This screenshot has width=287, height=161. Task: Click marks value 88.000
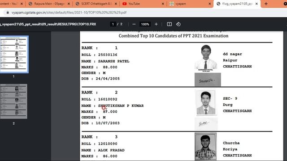(x=110, y=67)
